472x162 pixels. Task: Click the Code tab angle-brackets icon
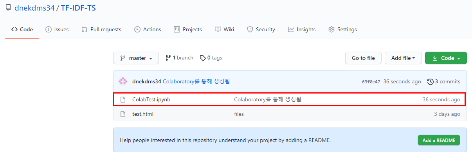coord(14,29)
